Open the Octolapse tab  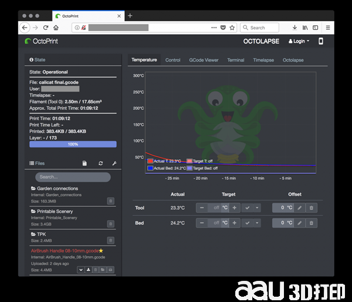(x=293, y=60)
